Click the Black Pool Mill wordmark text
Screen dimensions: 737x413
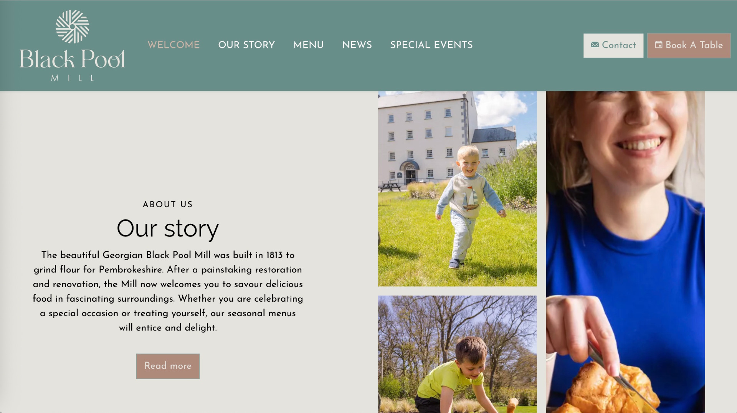(x=72, y=64)
